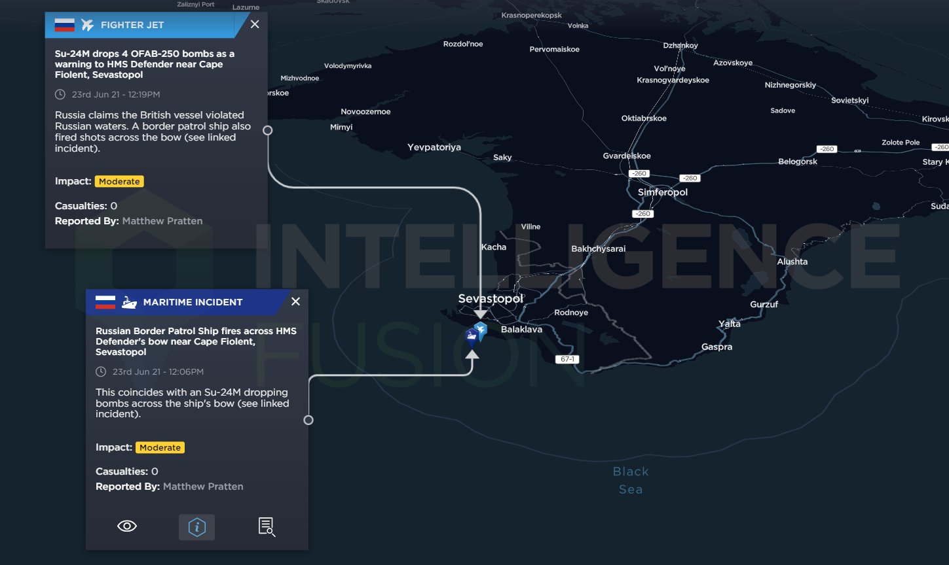Click the Gvardeiskoe label on map

click(x=627, y=156)
